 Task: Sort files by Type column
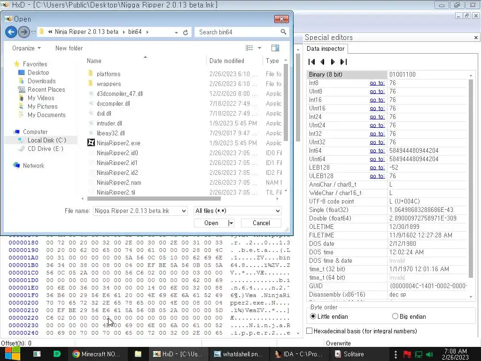click(x=273, y=61)
